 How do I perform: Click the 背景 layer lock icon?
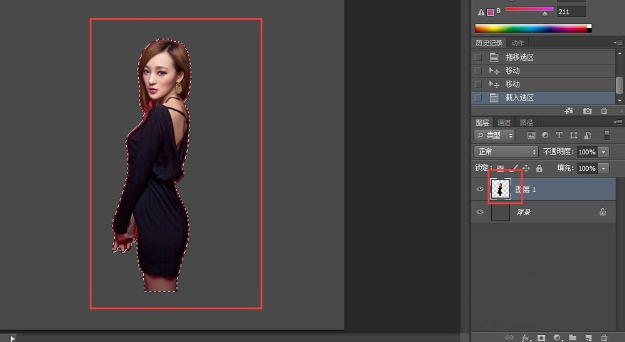(x=602, y=212)
